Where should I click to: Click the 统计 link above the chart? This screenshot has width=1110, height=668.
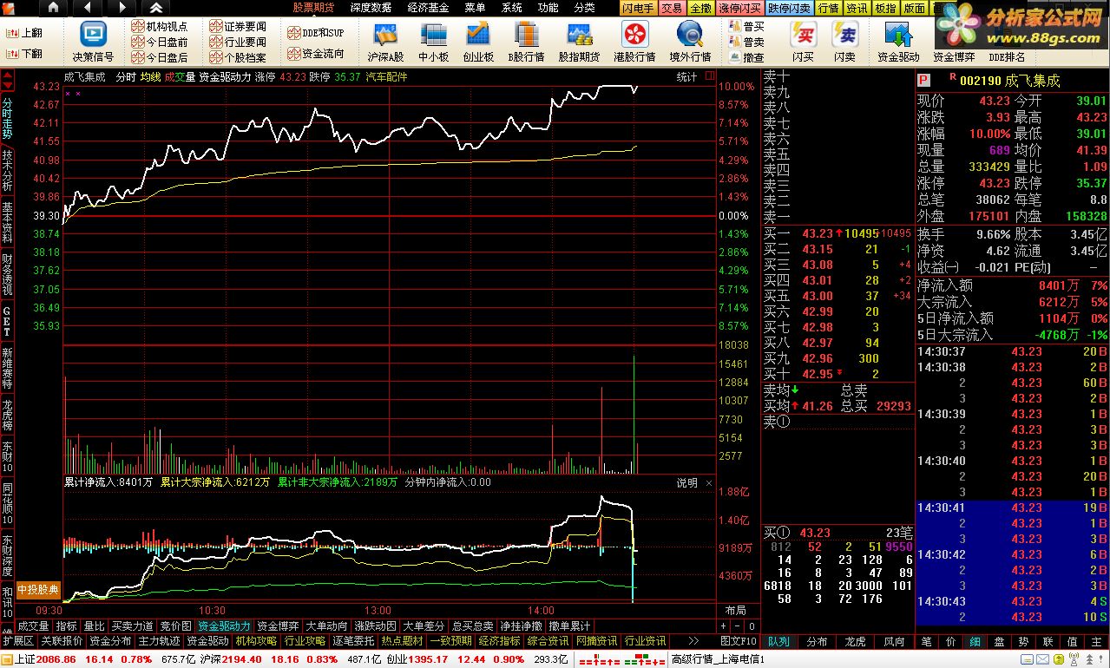point(686,76)
